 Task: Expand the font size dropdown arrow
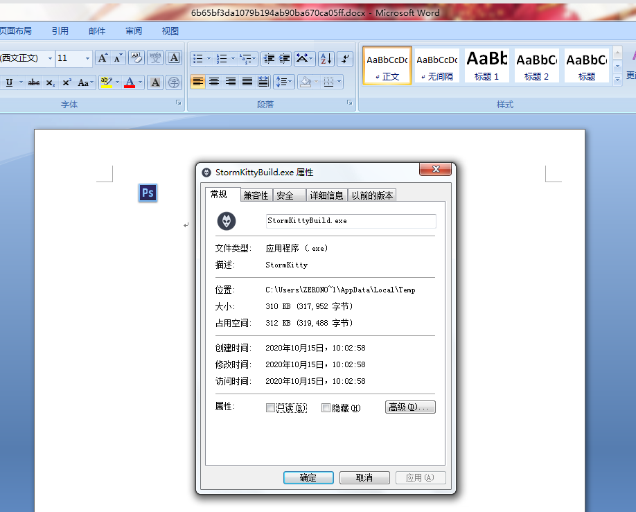(87, 58)
